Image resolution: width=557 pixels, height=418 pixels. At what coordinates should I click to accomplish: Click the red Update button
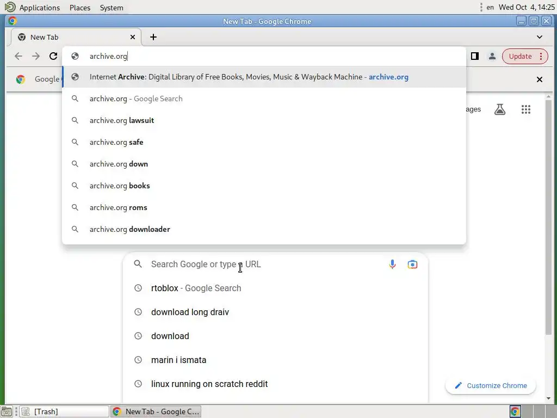click(x=525, y=56)
